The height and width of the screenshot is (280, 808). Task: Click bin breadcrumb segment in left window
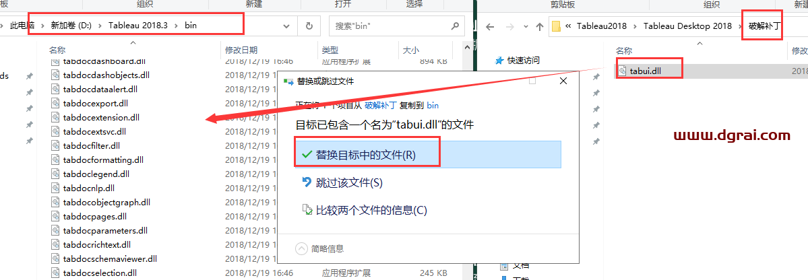click(x=191, y=25)
